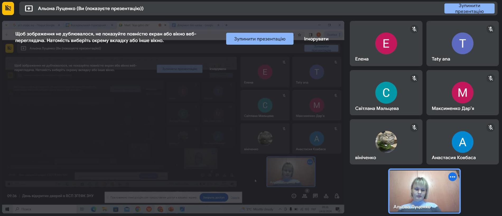Click the muted mic icon on Taty ana's tile
The image size is (502, 216).
[491, 29]
